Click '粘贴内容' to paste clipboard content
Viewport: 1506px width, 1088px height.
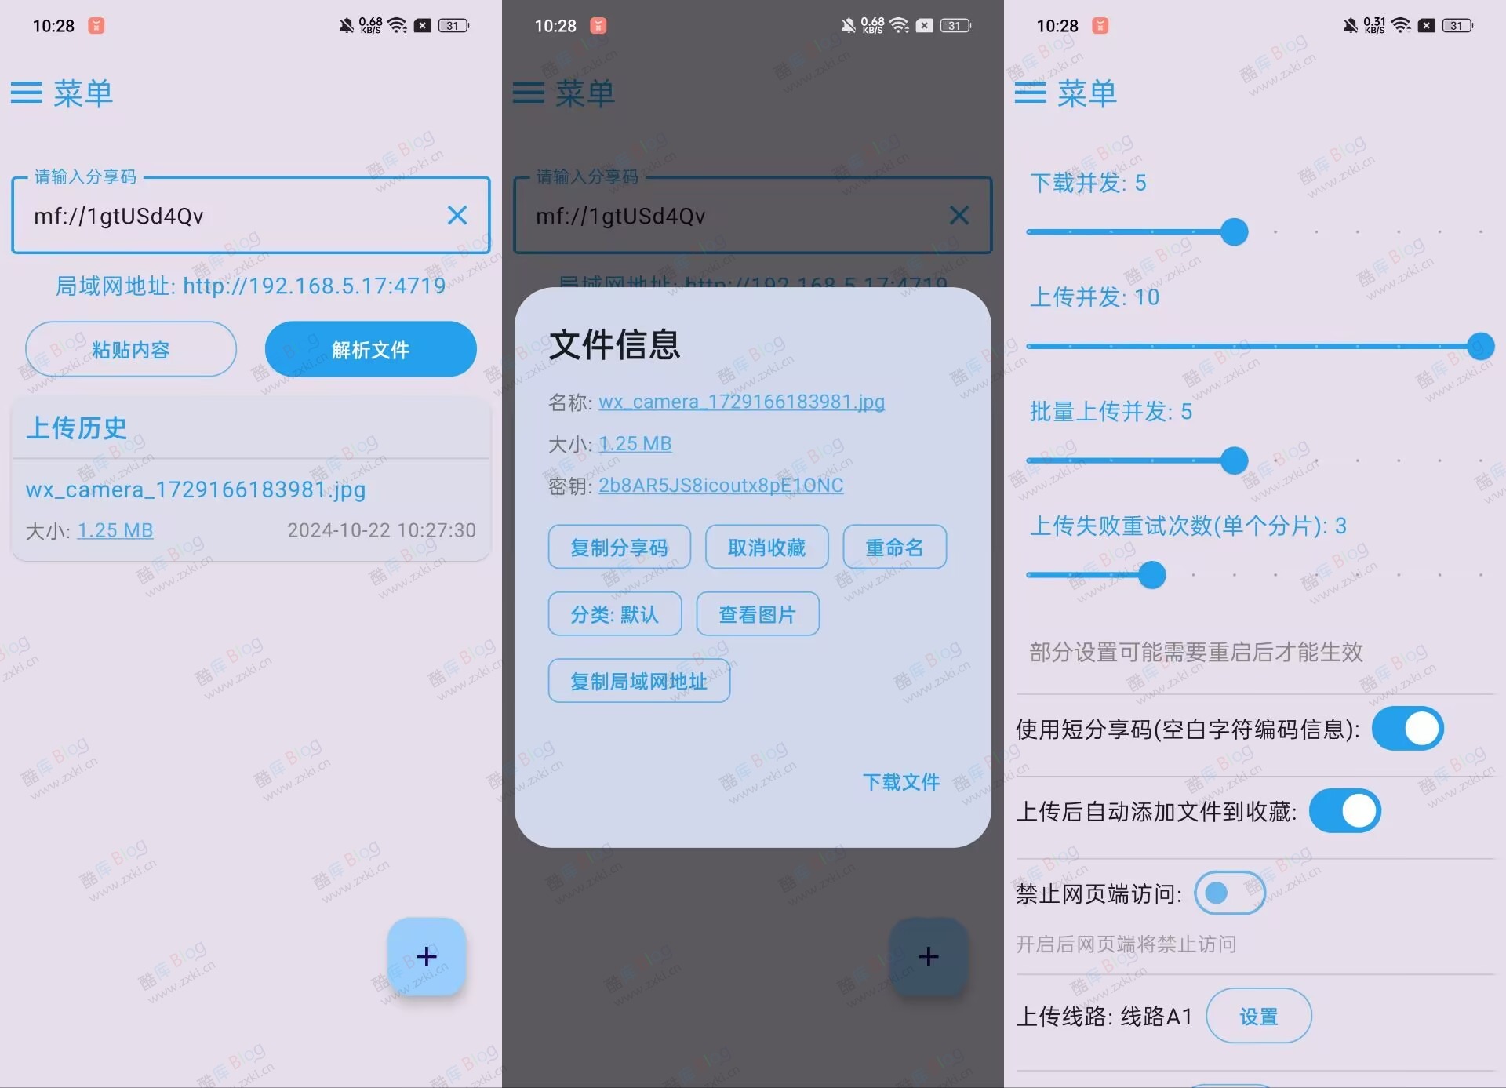pos(131,348)
